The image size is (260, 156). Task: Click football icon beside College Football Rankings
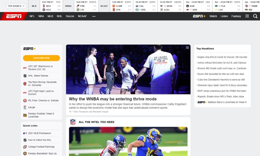[x=25, y=147]
